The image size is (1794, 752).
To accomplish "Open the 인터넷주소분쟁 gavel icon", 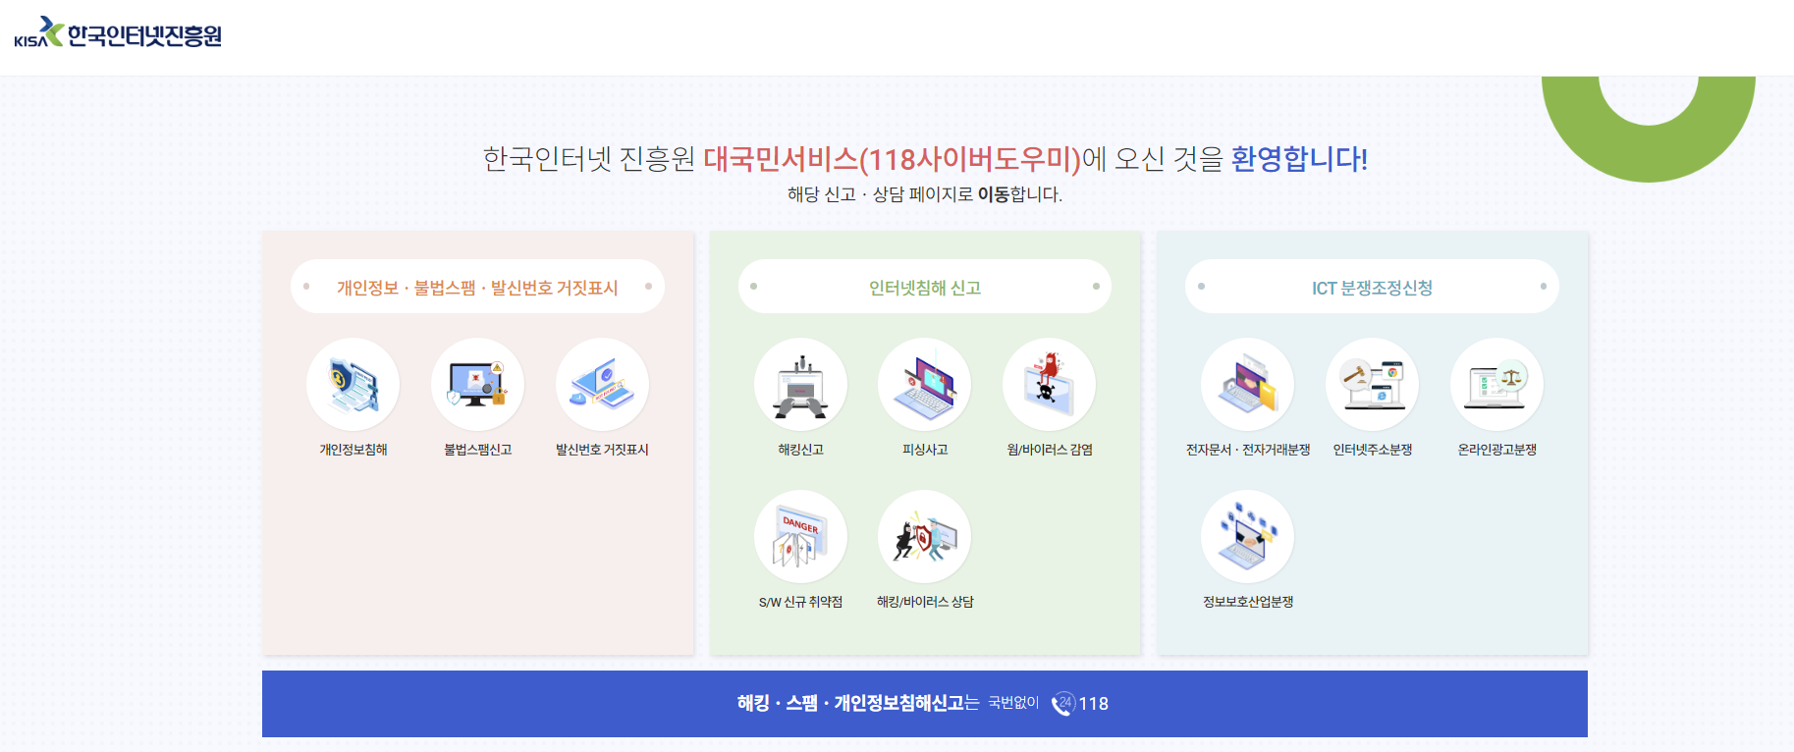I will (1373, 385).
